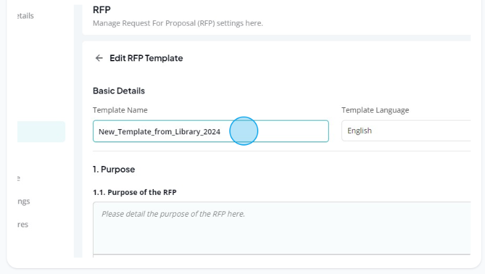Click the English value in the language selector
The height and width of the screenshot is (274, 485).
pos(359,131)
